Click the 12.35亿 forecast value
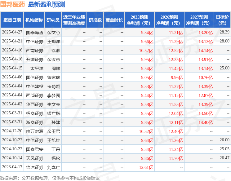Viewport: 231px width, 181px height. click(176, 60)
